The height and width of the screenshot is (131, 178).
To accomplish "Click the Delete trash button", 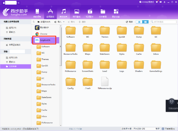I will click(x=82, y=22).
